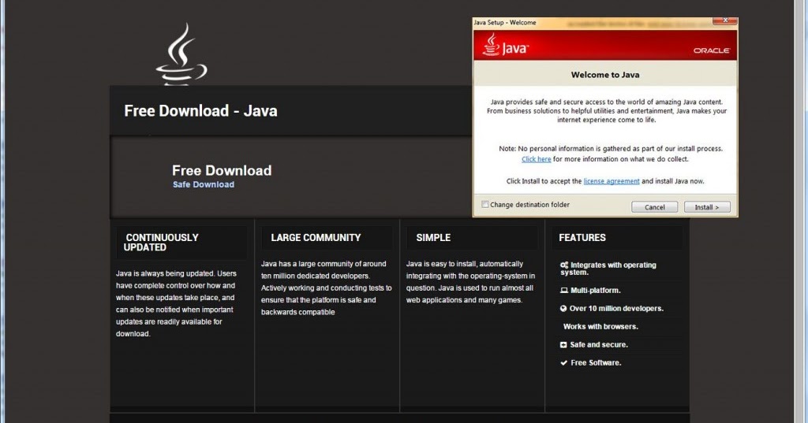The width and height of the screenshot is (808, 423).
Task: Click the laptop icon beside Multi-platform
Action: click(x=563, y=290)
